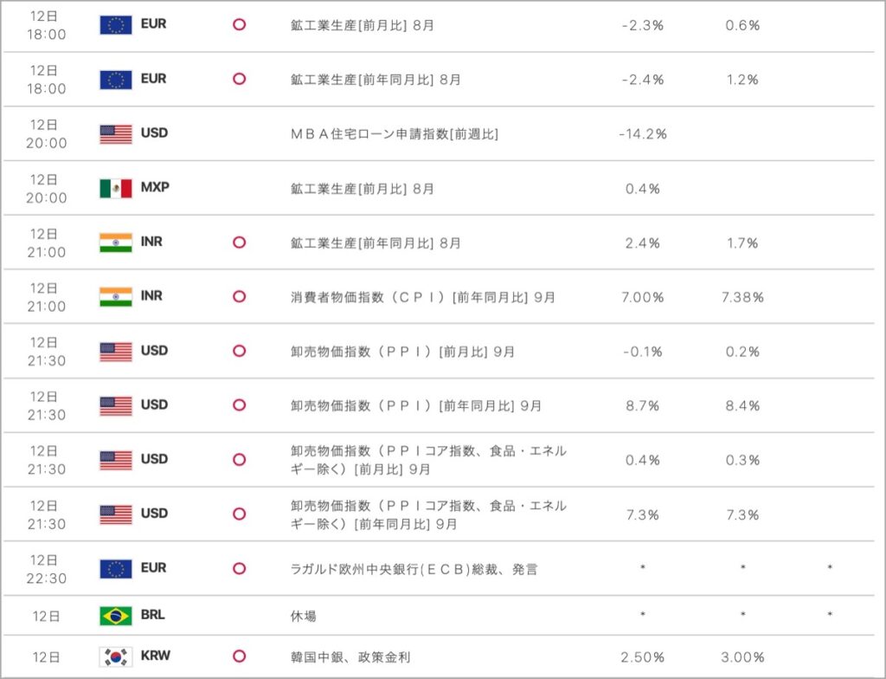Click importance circle in 韓国中銀 政策金利 row

point(240,656)
